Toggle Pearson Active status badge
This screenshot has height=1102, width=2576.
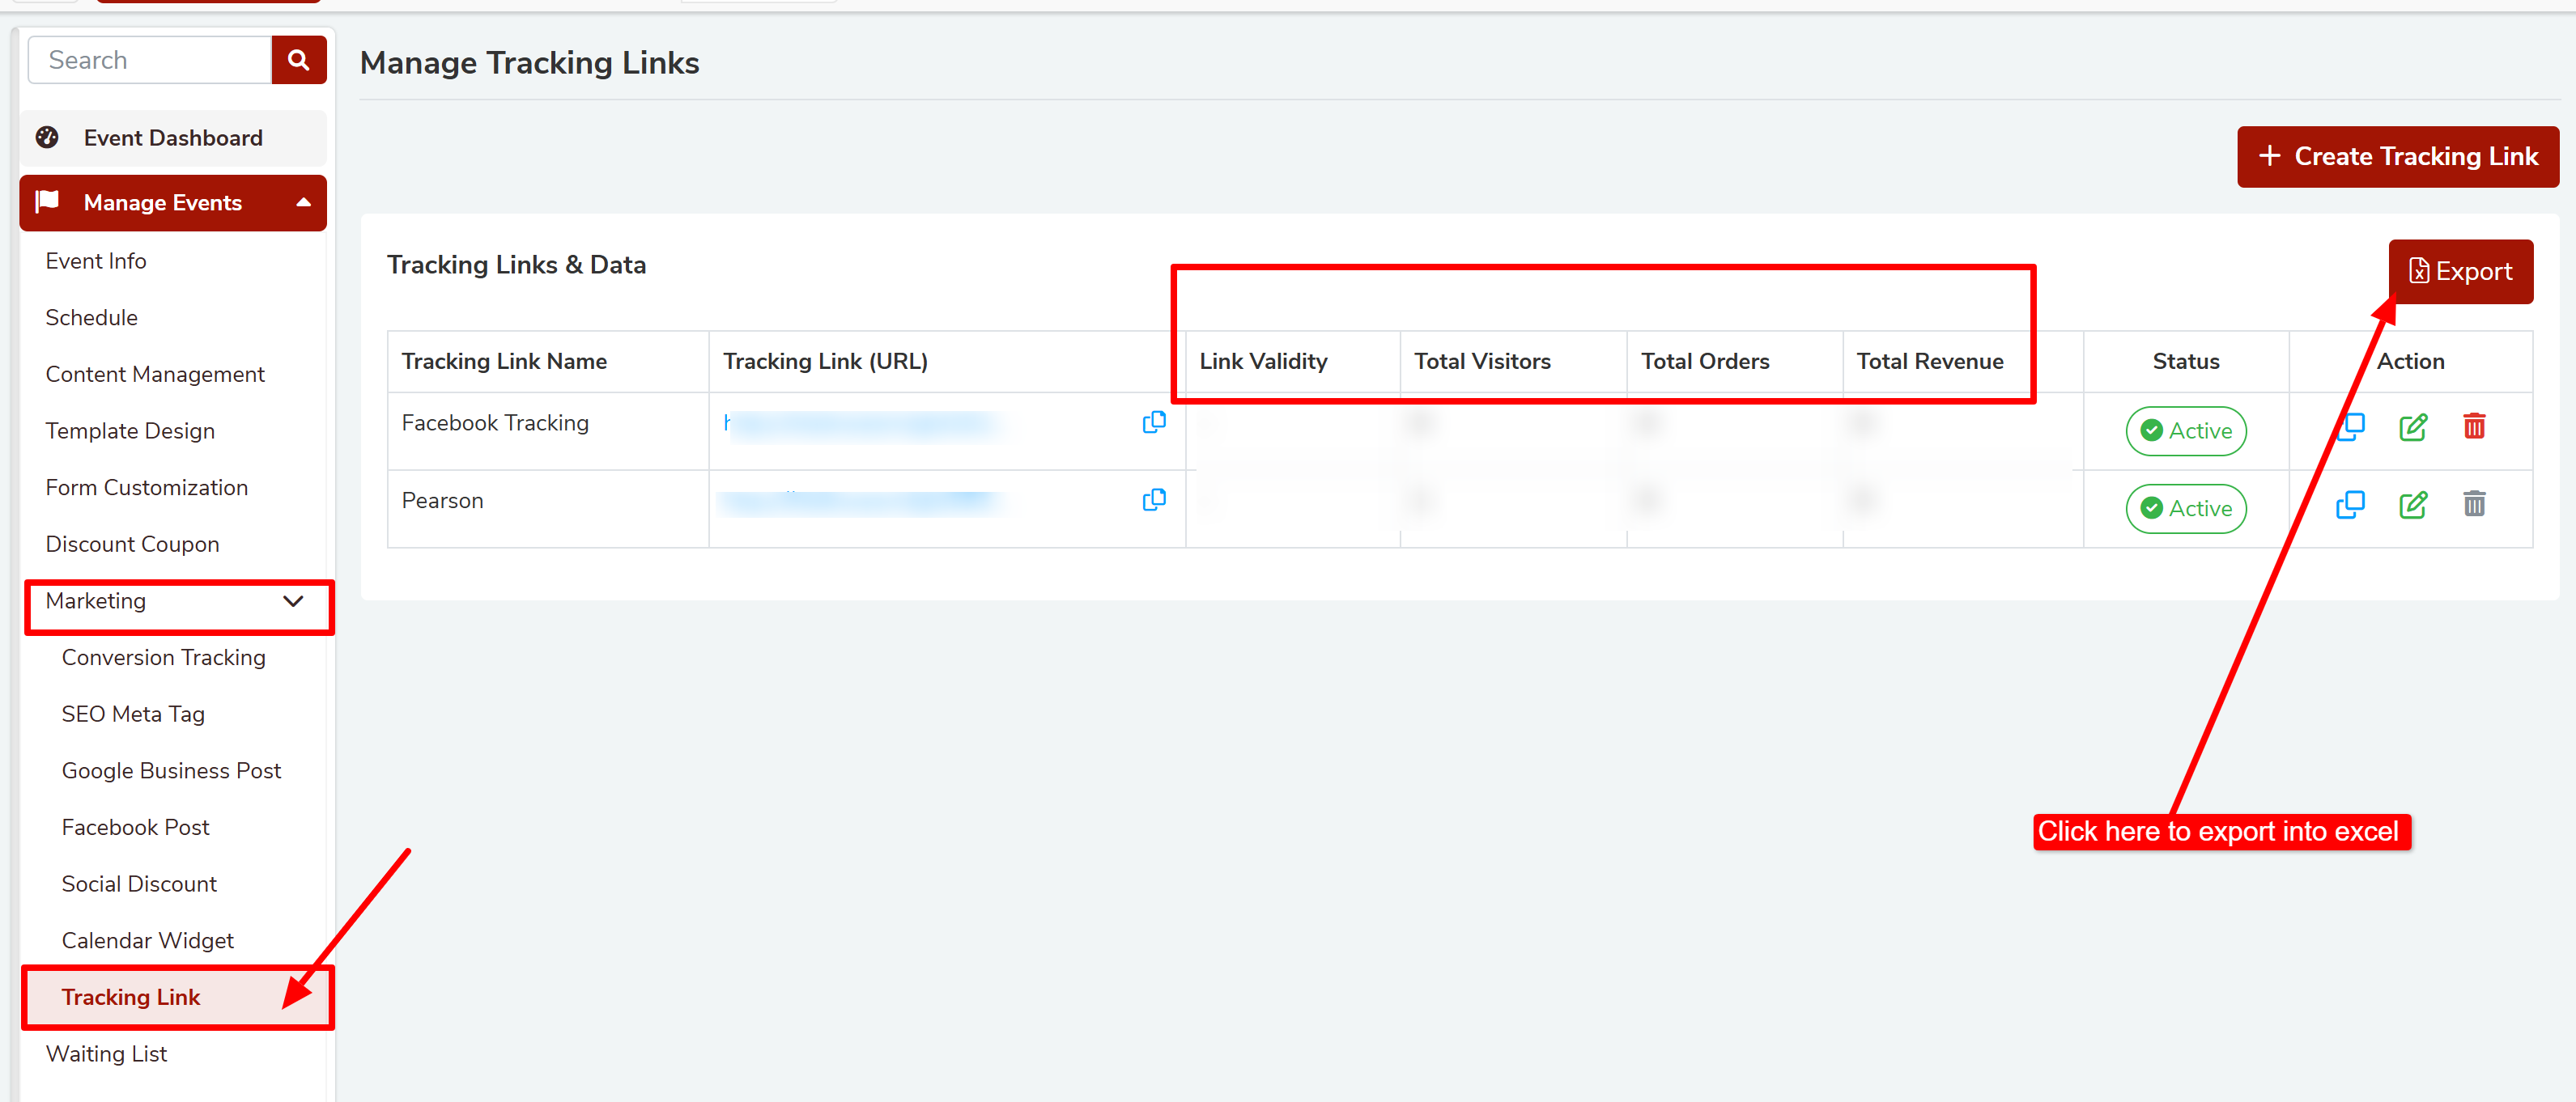tap(2185, 509)
